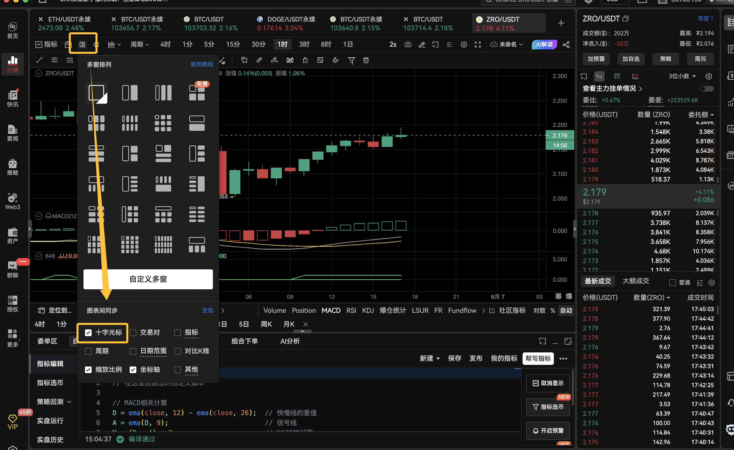Viewport: 734px width, 450px height.
Task: Open the VIP diamond icon
Action: (13, 422)
